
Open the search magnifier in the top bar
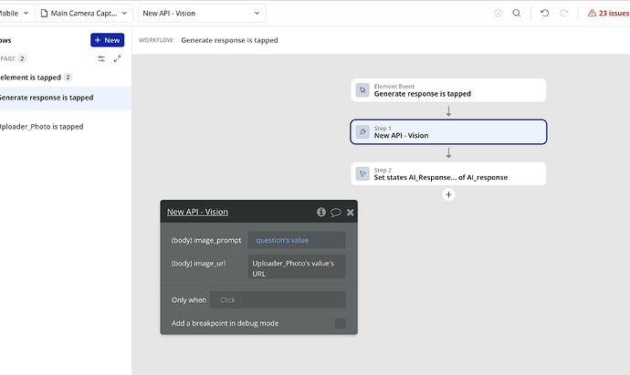coord(517,14)
